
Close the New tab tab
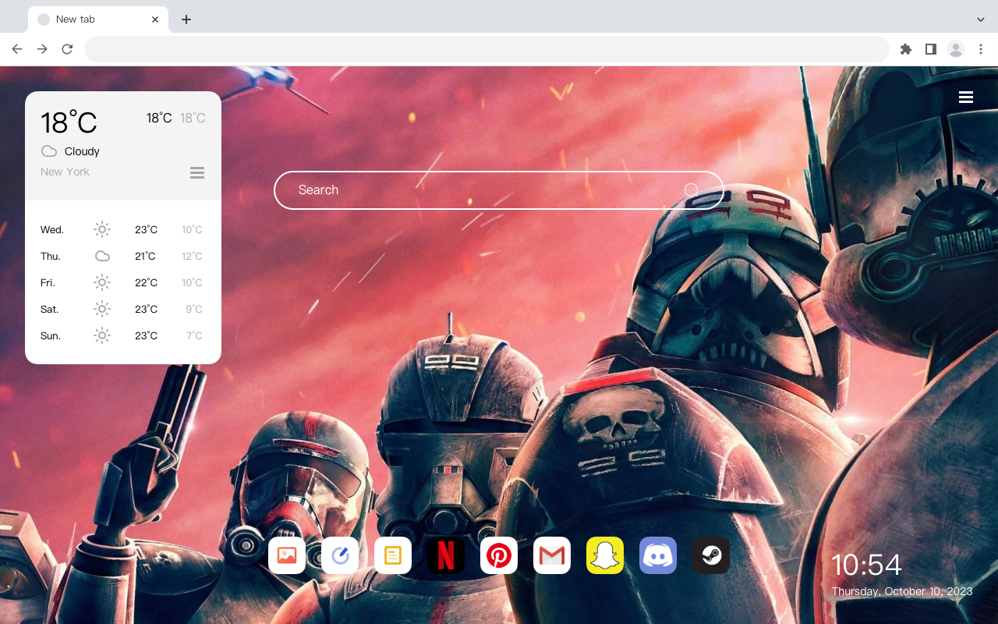point(155,19)
